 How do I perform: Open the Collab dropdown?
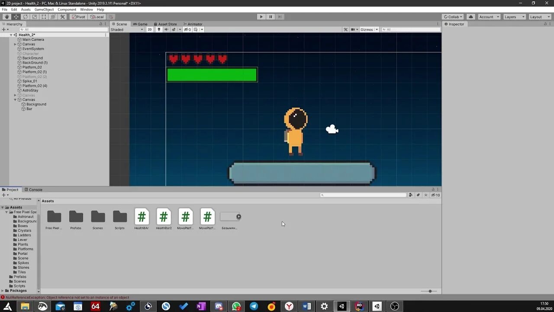pos(453,17)
